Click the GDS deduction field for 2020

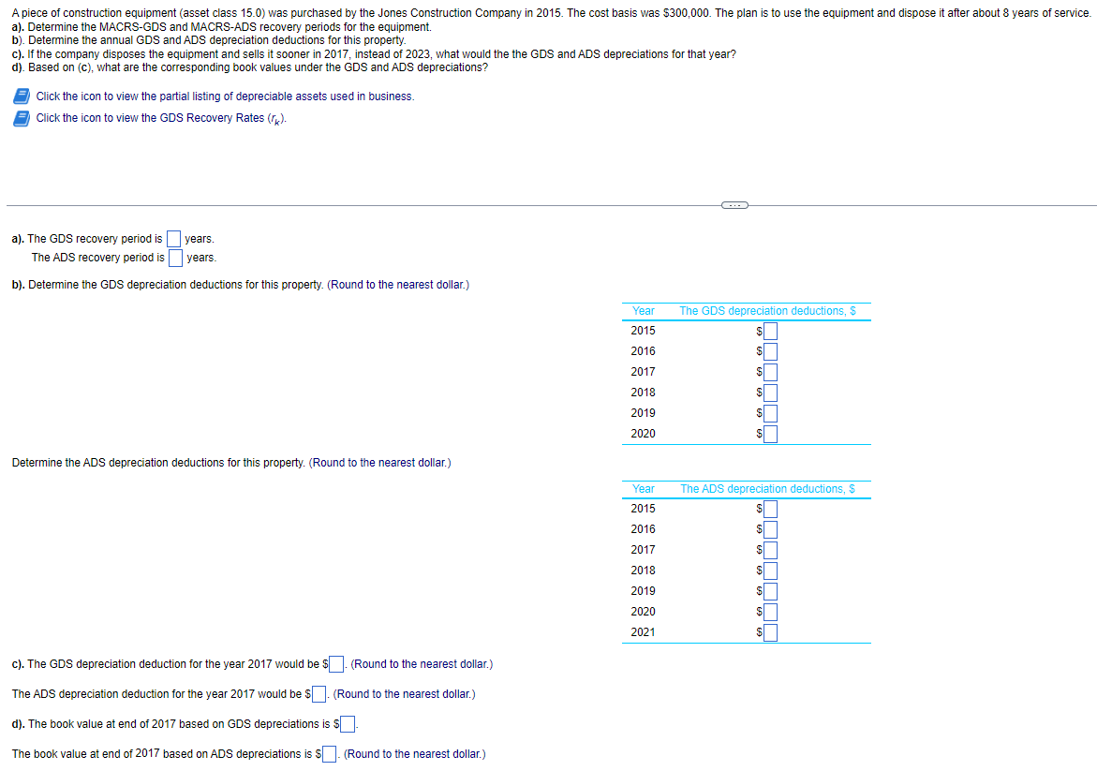pos(770,435)
